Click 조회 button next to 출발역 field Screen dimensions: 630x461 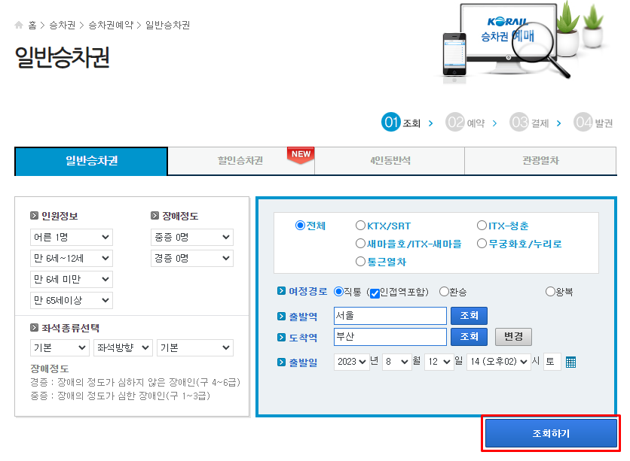click(469, 316)
